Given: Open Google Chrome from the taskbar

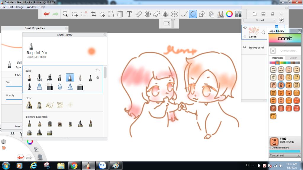Looking at the screenshot, I should click(74, 166).
